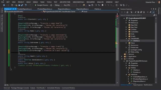161x90 pixels.
Task: Open Properties wrench icon in Solution Explorer
Action: [150, 12]
